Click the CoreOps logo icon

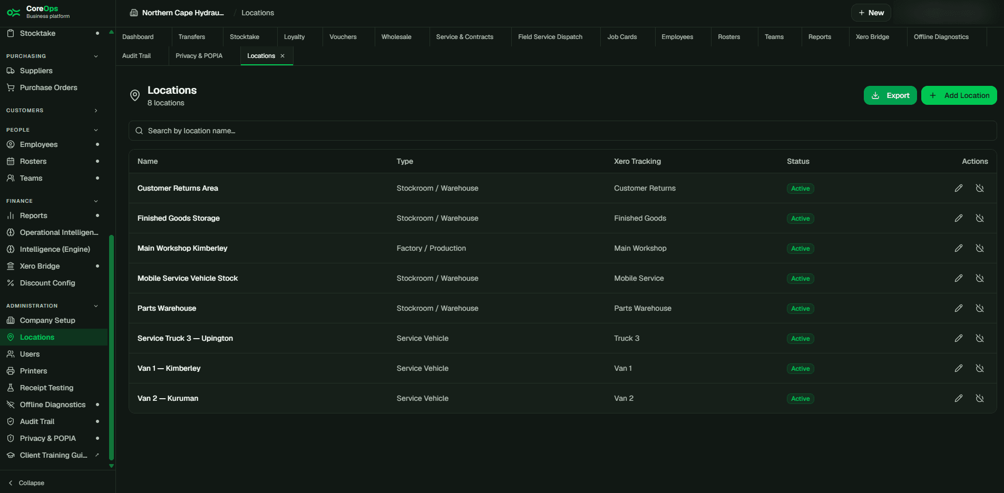point(14,12)
